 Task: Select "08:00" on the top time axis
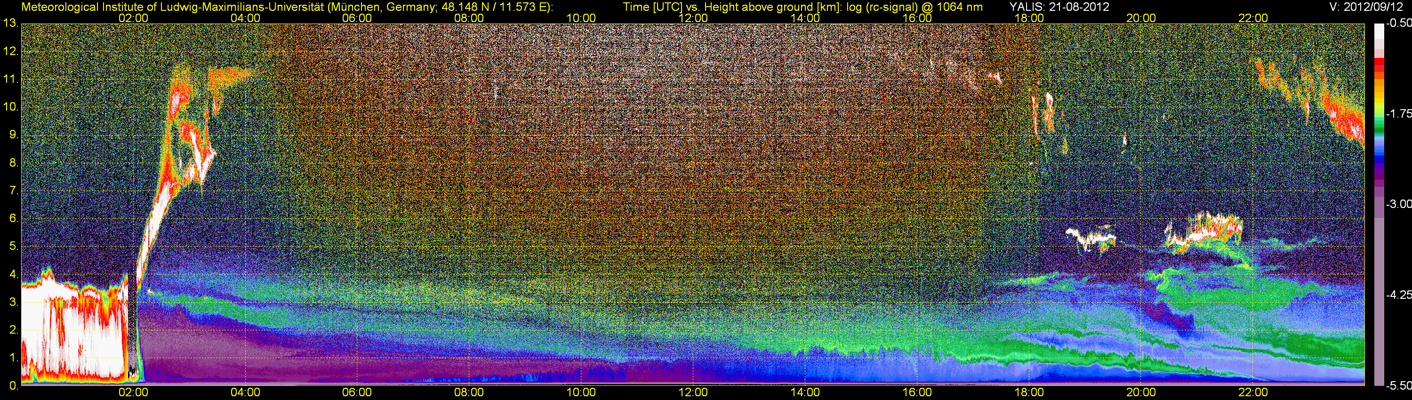(469, 17)
